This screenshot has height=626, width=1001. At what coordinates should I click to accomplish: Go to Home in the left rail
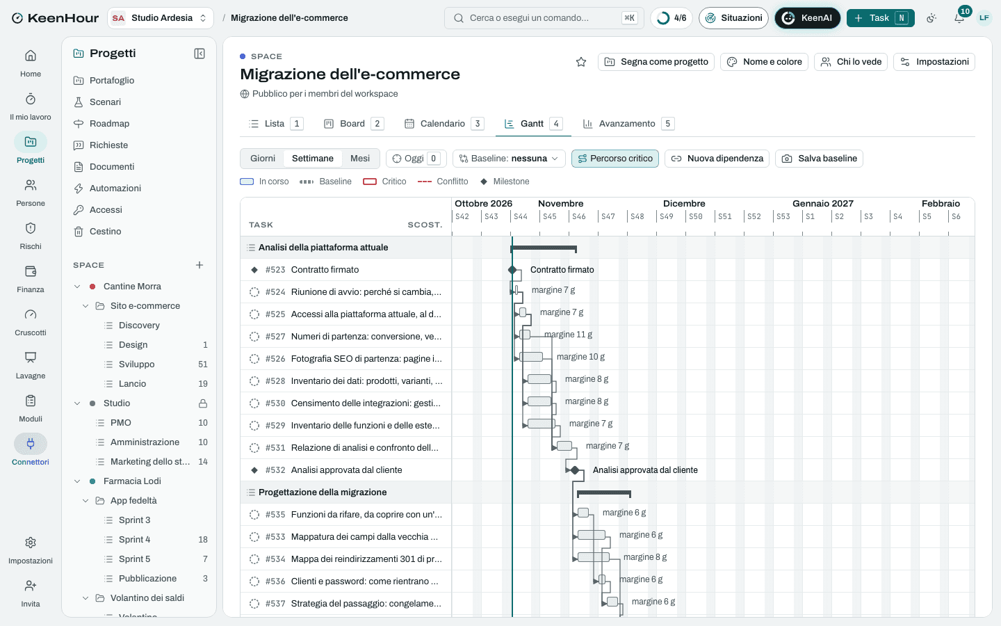click(x=31, y=63)
